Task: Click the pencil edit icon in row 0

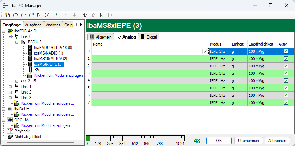Action: click(205, 51)
